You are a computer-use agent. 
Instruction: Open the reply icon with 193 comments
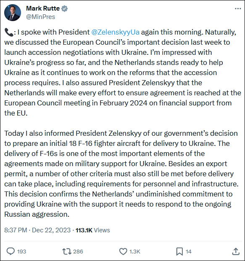[11, 251]
